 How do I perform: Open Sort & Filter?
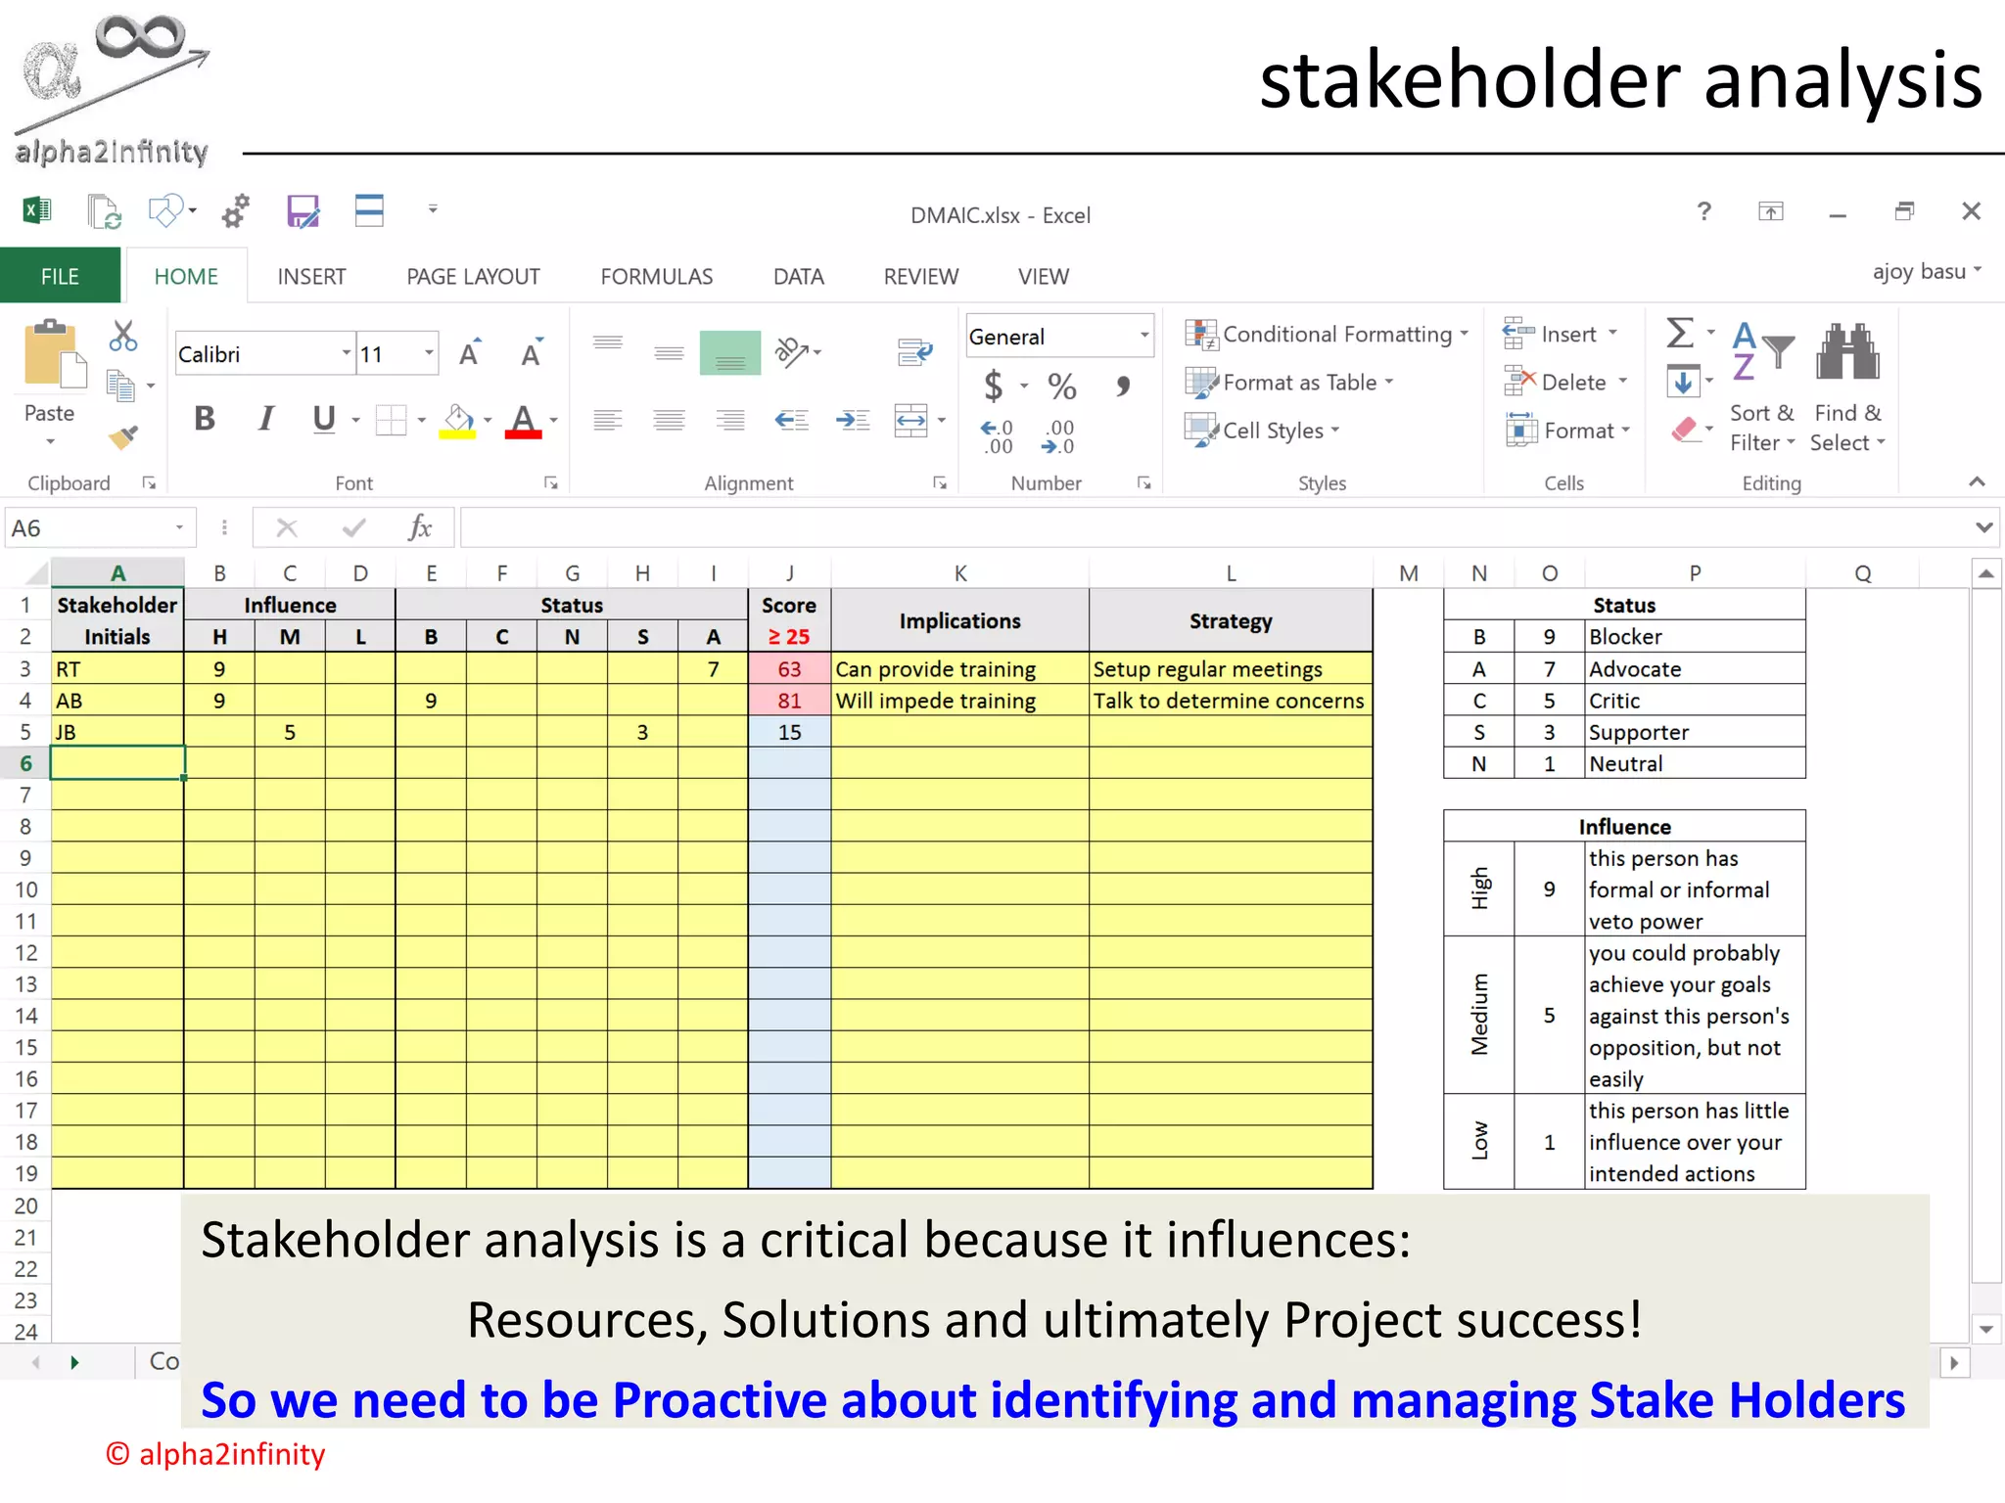[x=1761, y=387]
